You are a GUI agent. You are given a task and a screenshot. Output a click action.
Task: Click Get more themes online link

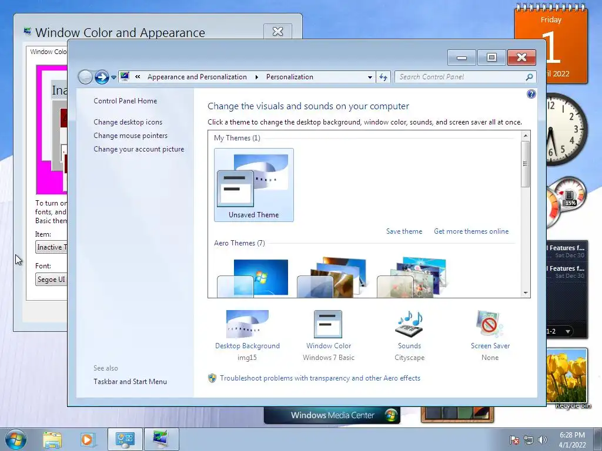471,231
